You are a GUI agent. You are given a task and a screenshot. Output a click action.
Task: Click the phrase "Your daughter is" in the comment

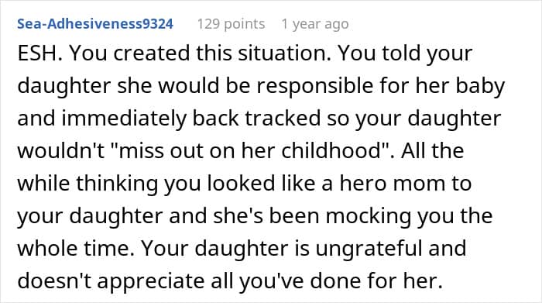(225, 248)
